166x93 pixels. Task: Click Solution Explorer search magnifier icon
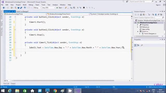click(163, 18)
